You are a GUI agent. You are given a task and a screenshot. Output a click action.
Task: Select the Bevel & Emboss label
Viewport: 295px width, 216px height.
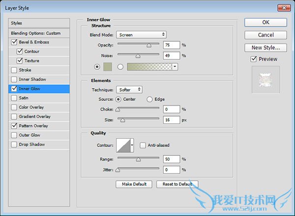click(34, 42)
